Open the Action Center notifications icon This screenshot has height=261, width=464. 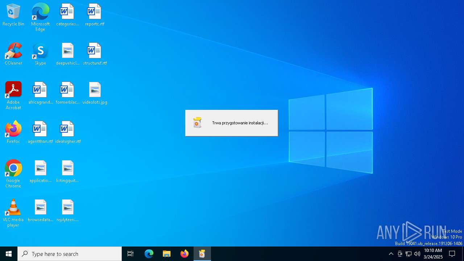[x=452, y=254]
